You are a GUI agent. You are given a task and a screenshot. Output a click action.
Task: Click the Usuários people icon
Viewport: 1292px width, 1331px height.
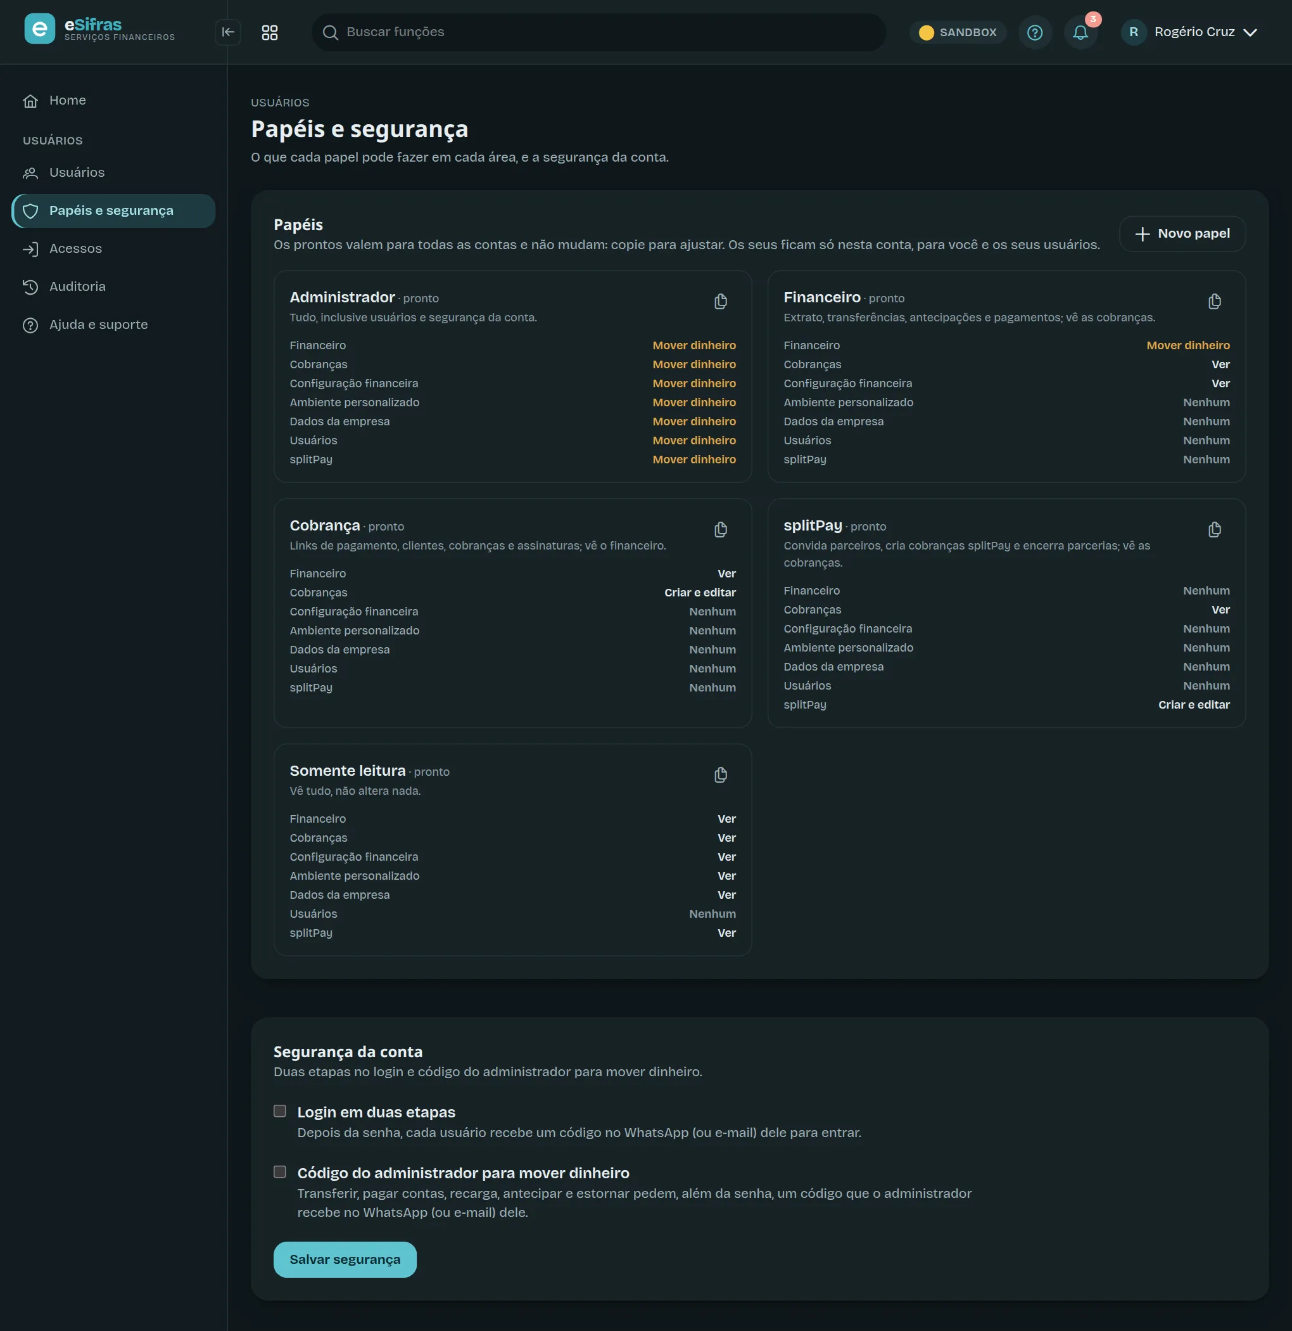click(30, 173)
